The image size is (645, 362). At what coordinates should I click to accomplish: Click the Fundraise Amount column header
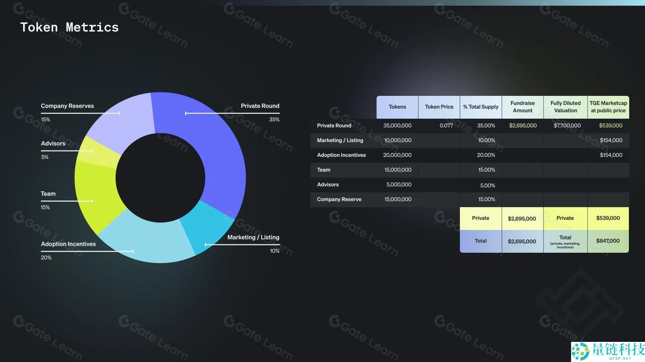coord(522,107)
